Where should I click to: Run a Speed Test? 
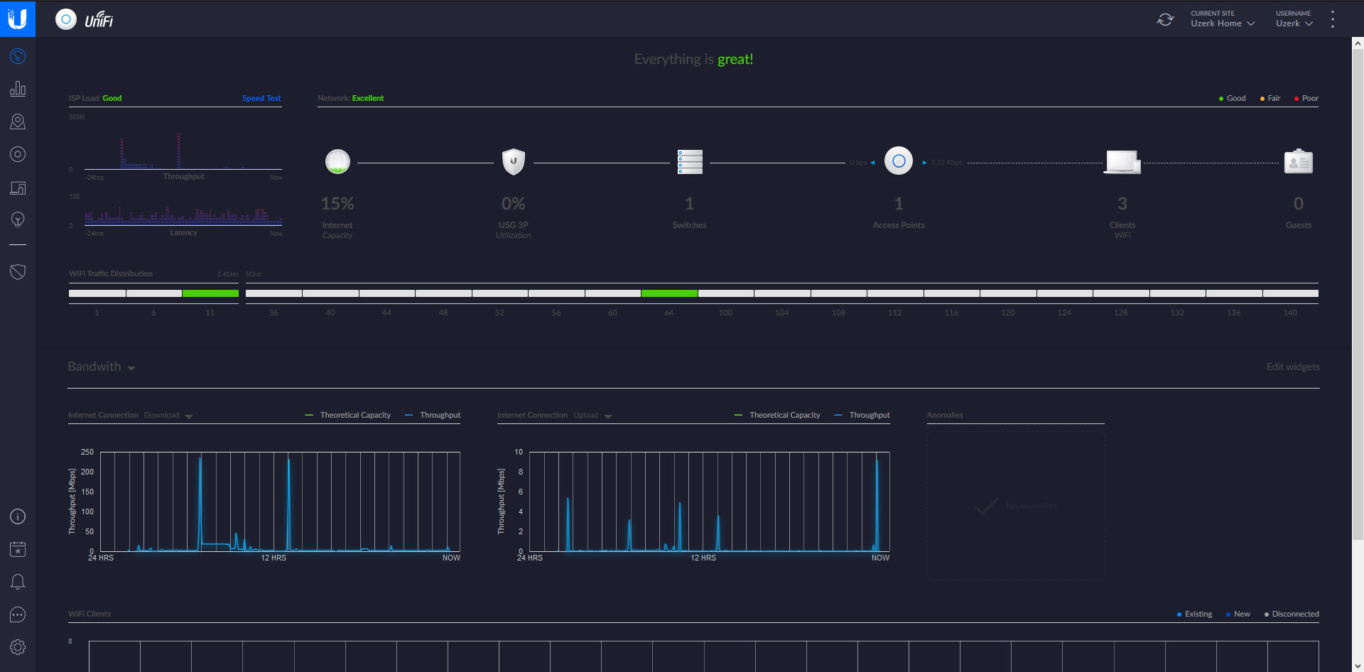pos(261,98)
